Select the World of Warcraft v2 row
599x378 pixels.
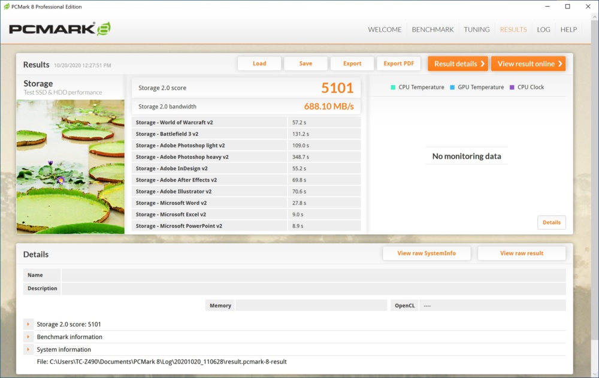246,122
